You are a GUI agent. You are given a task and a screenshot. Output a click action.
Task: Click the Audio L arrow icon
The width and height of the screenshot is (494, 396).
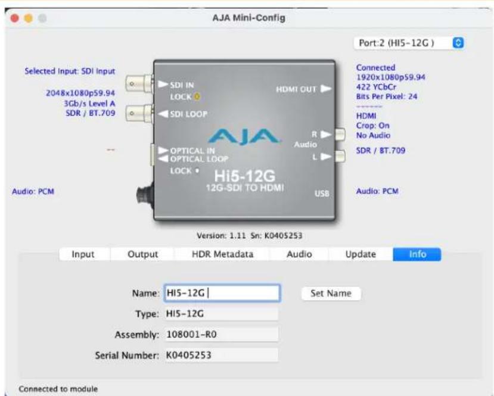(x=326, y=157)
